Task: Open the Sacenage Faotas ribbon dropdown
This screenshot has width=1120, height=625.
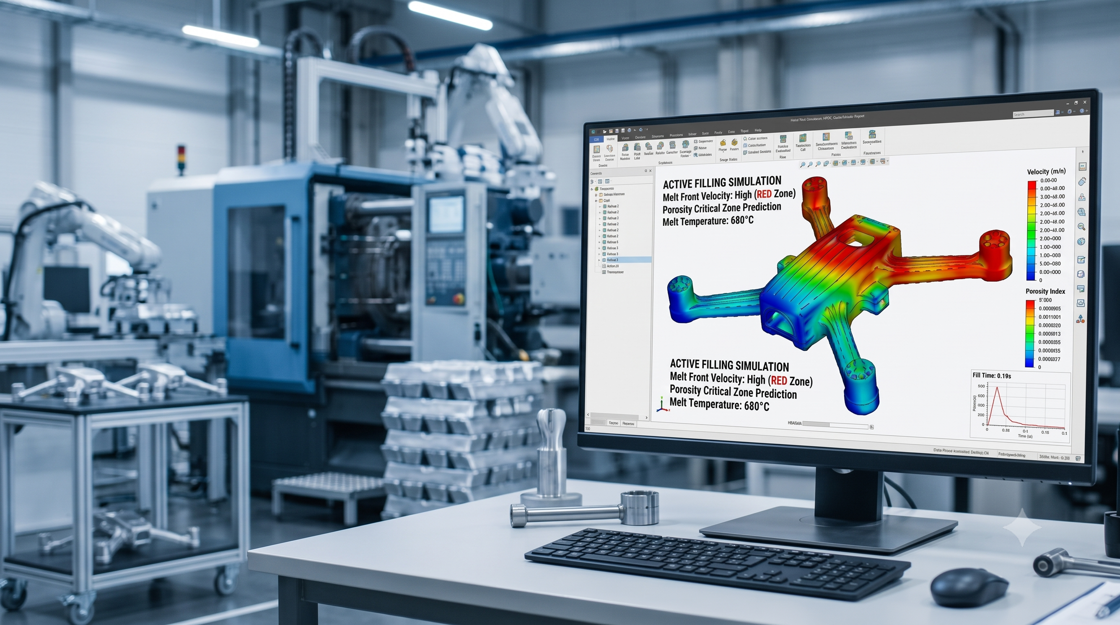Action: [x=685, y=149]
